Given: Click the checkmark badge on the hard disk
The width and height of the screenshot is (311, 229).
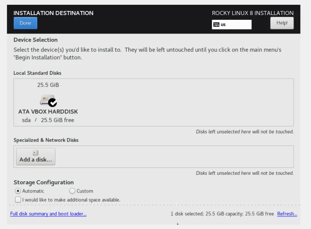Looking at the screenshot, I should tap(53, 102).
